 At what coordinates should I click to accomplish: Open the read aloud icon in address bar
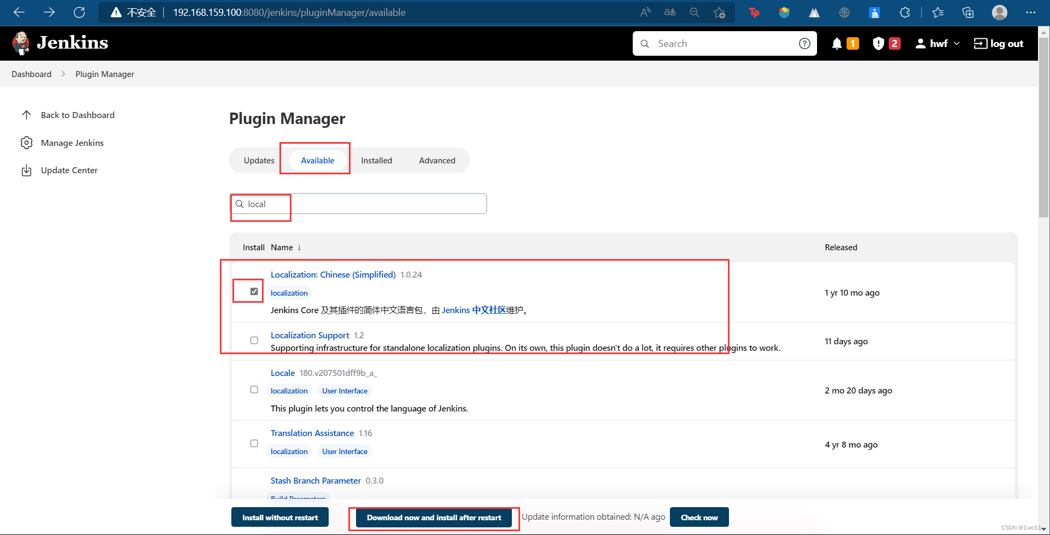point(645,12)
